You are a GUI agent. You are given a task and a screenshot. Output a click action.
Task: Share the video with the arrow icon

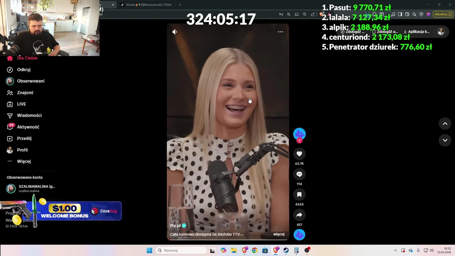[x=299, y=215]
